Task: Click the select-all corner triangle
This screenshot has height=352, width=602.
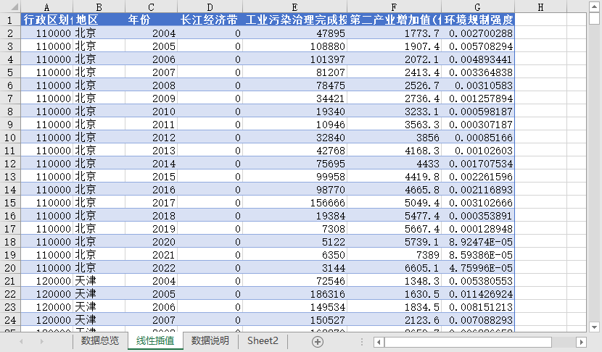Action: click(15, 7)
